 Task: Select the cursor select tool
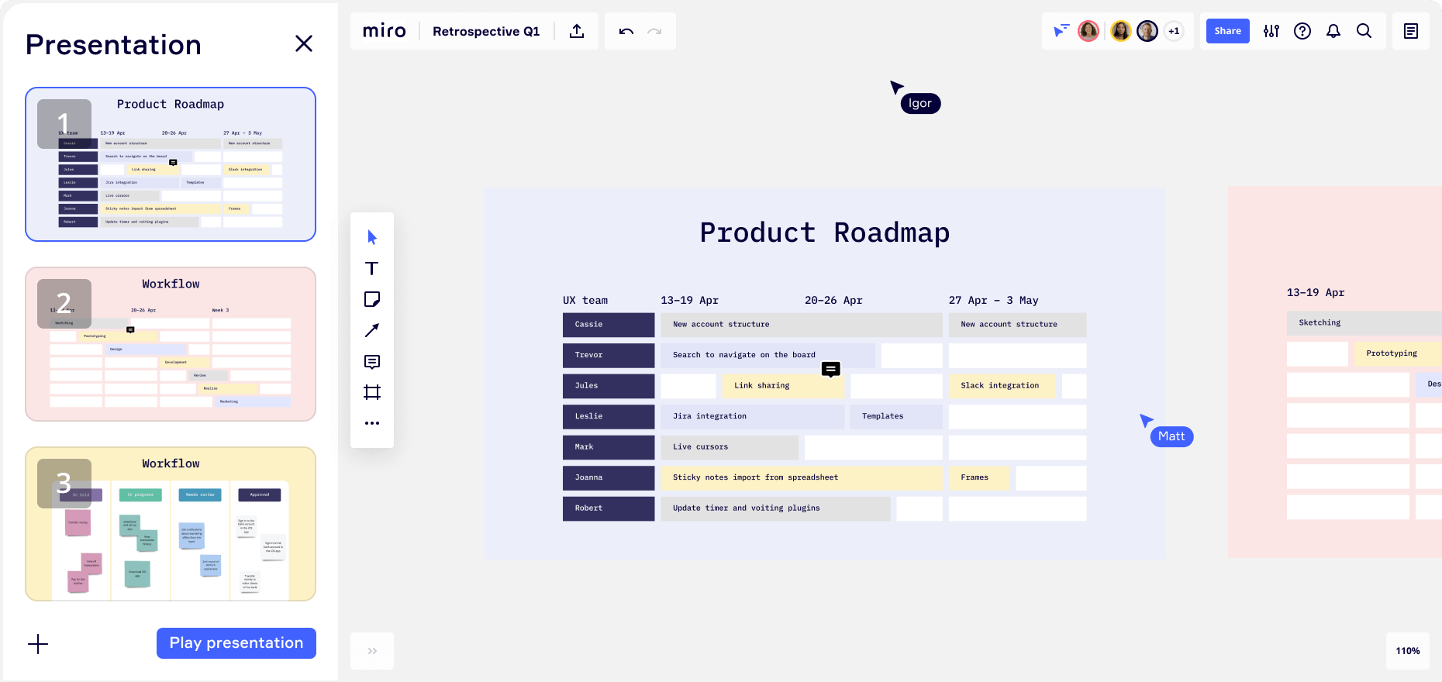(x=372, y=237)
